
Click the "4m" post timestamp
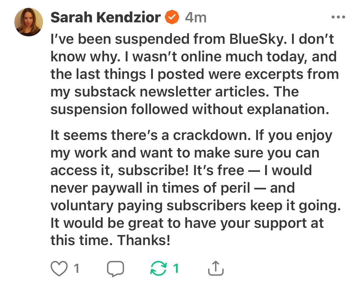tap(196, 17)
